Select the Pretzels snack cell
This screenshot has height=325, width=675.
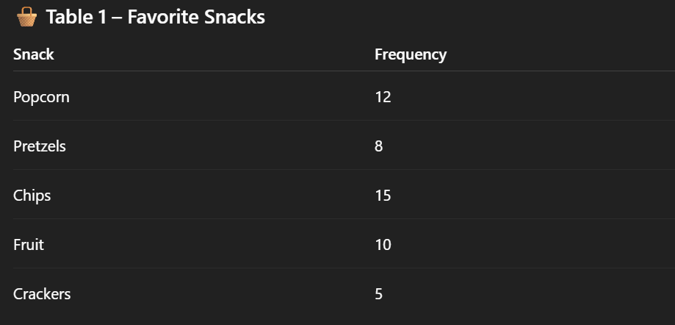point(40,146)
